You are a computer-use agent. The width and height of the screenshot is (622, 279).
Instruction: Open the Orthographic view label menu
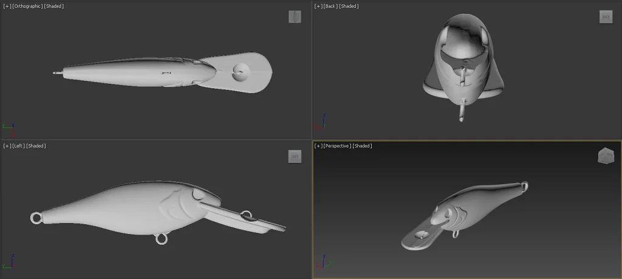coord(27,6)
